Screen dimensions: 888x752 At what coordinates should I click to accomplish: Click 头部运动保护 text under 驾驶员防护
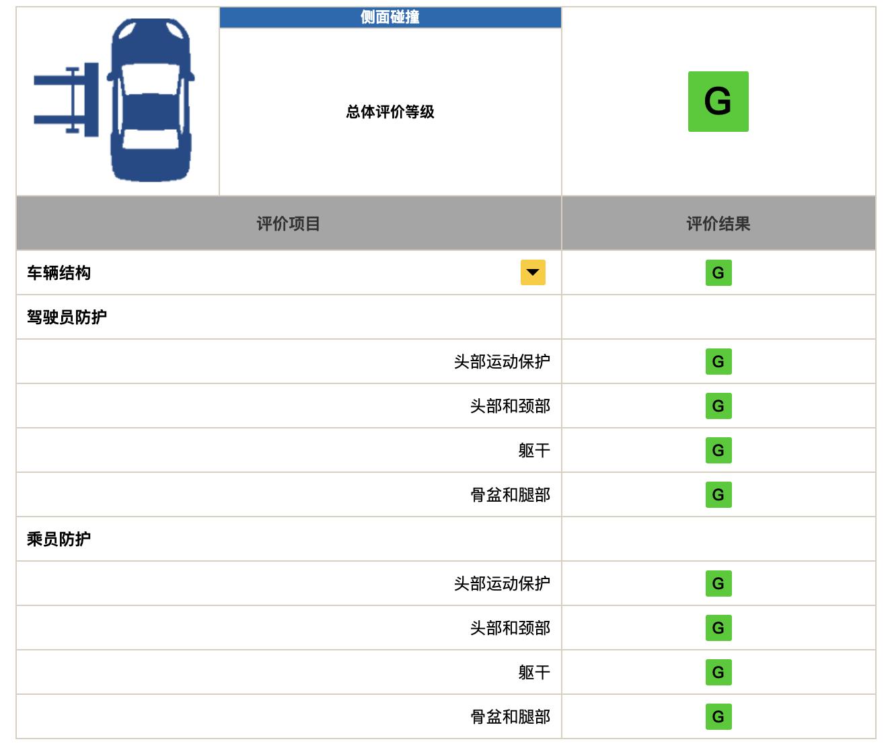(x=502, y=361)
